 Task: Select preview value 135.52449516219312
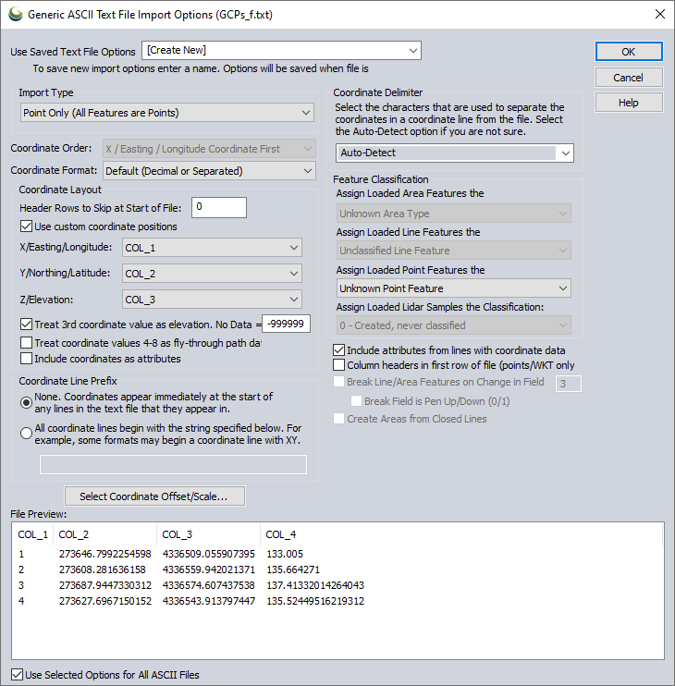[x=315, y=601]
